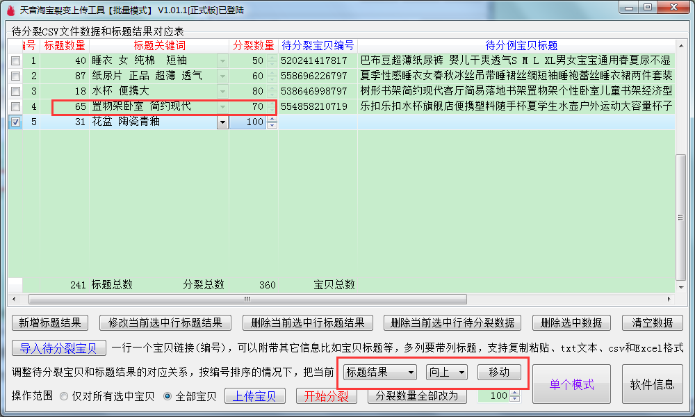695x417 pixels.
Task: Click 新增标题结果 button
Action: coord(50,323)
